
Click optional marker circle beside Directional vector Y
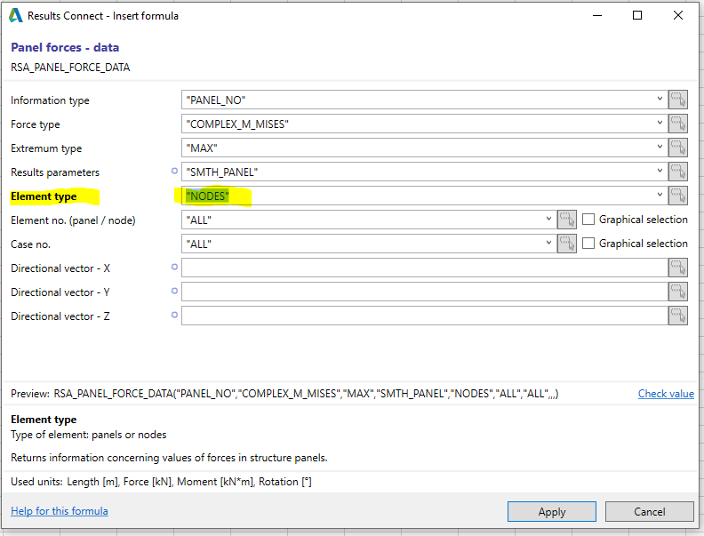(174, 291)
